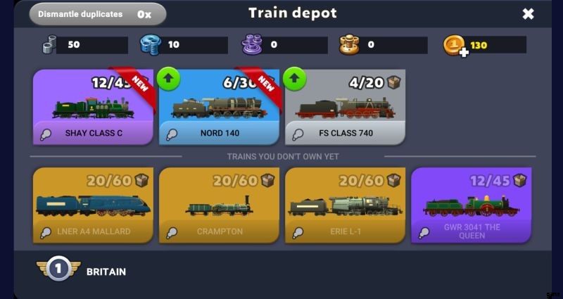Image resolution: width=563 pixels, height=299 pixels.
Task: Select the Shay Class C train card
Action: pos(93,107)
